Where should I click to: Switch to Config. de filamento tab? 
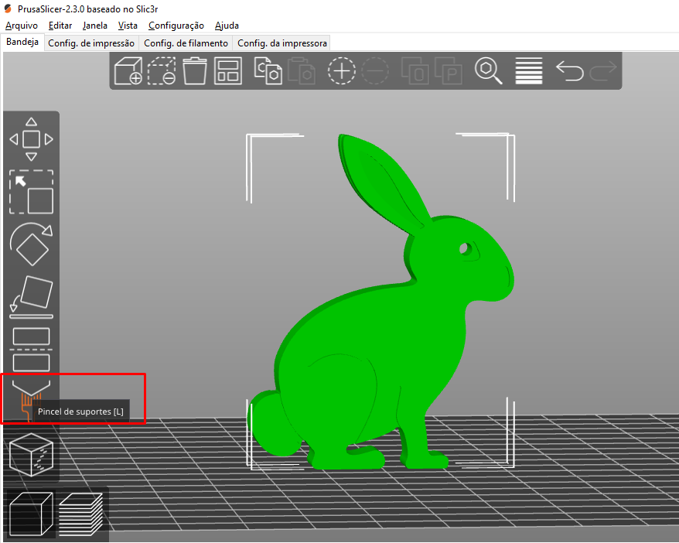point(186,43)
